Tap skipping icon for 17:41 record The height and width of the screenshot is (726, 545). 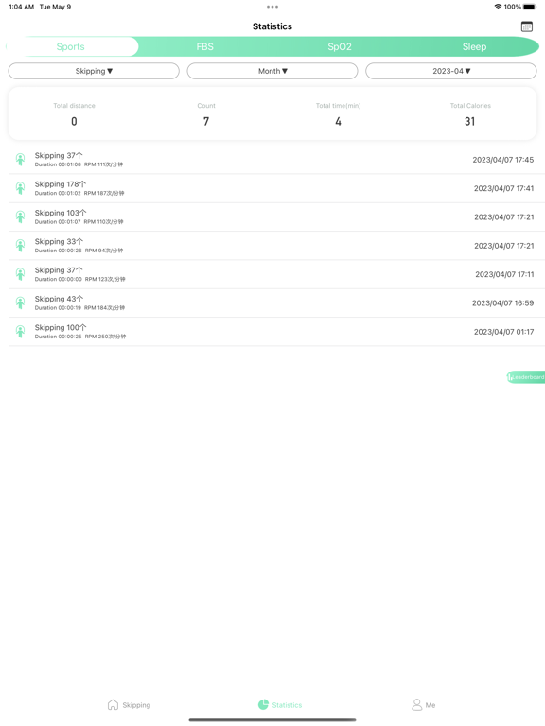(x=21, y=188)
